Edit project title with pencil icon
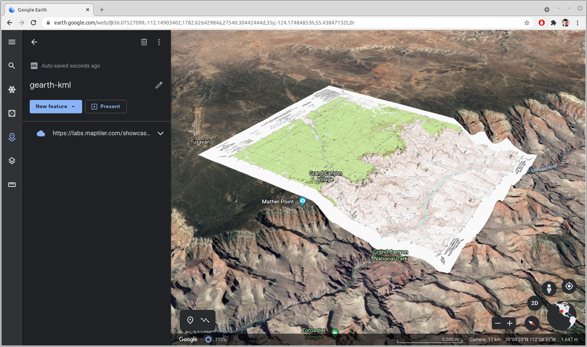Viewport: 587px width, 347px height. point(159,85)
